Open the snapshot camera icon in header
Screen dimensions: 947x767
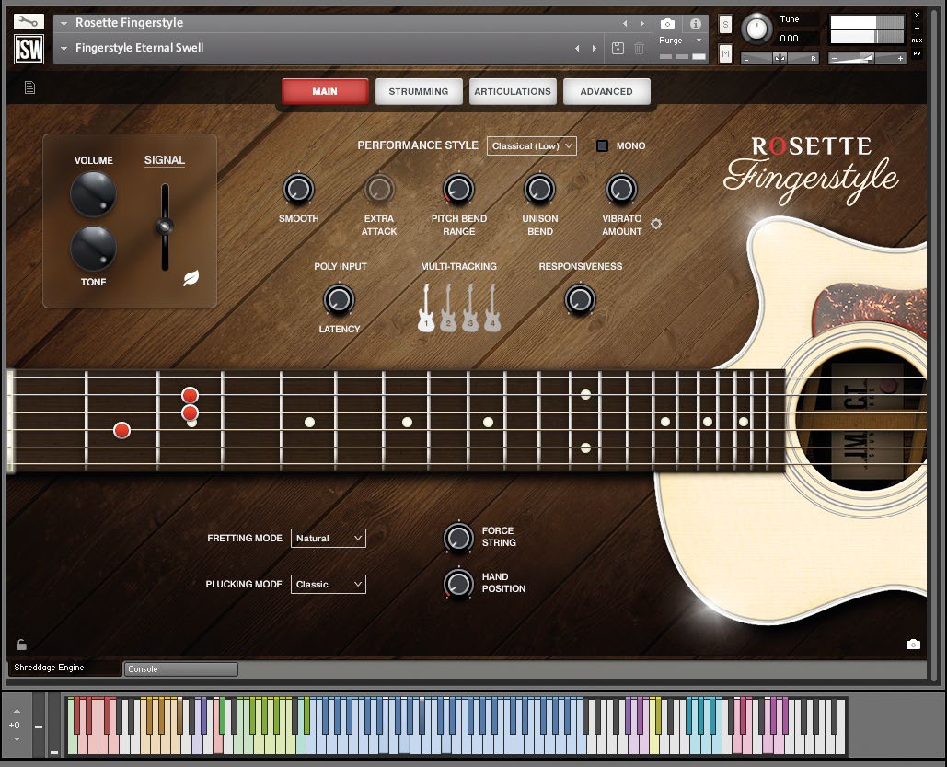pyautogui.click(x=667, y=24)
